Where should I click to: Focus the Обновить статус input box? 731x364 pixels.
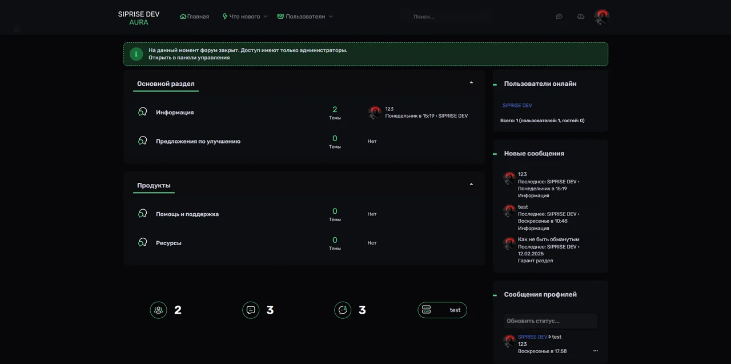pos(550,321)
